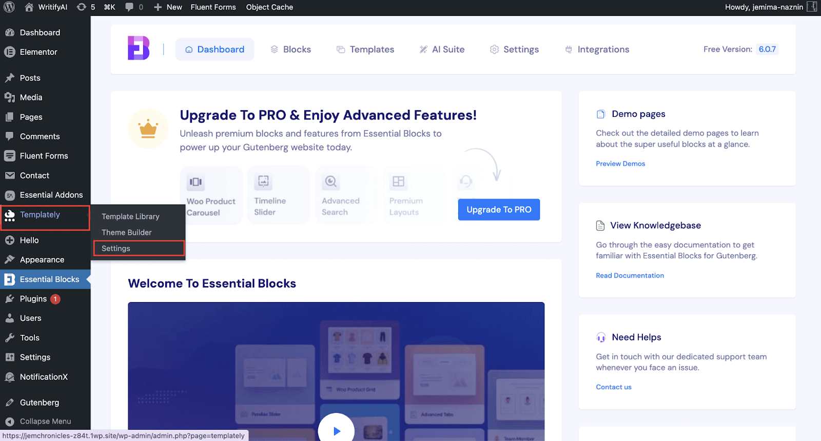Switch to the AI Suite tab
Viewport: 821px width, 441px height.
coord(442,49)
